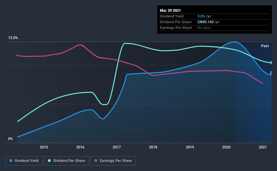Click the teal Dividend Per Share endpoint marker
Viewport: 277px width, 171px height.
[x=271, y=63]
